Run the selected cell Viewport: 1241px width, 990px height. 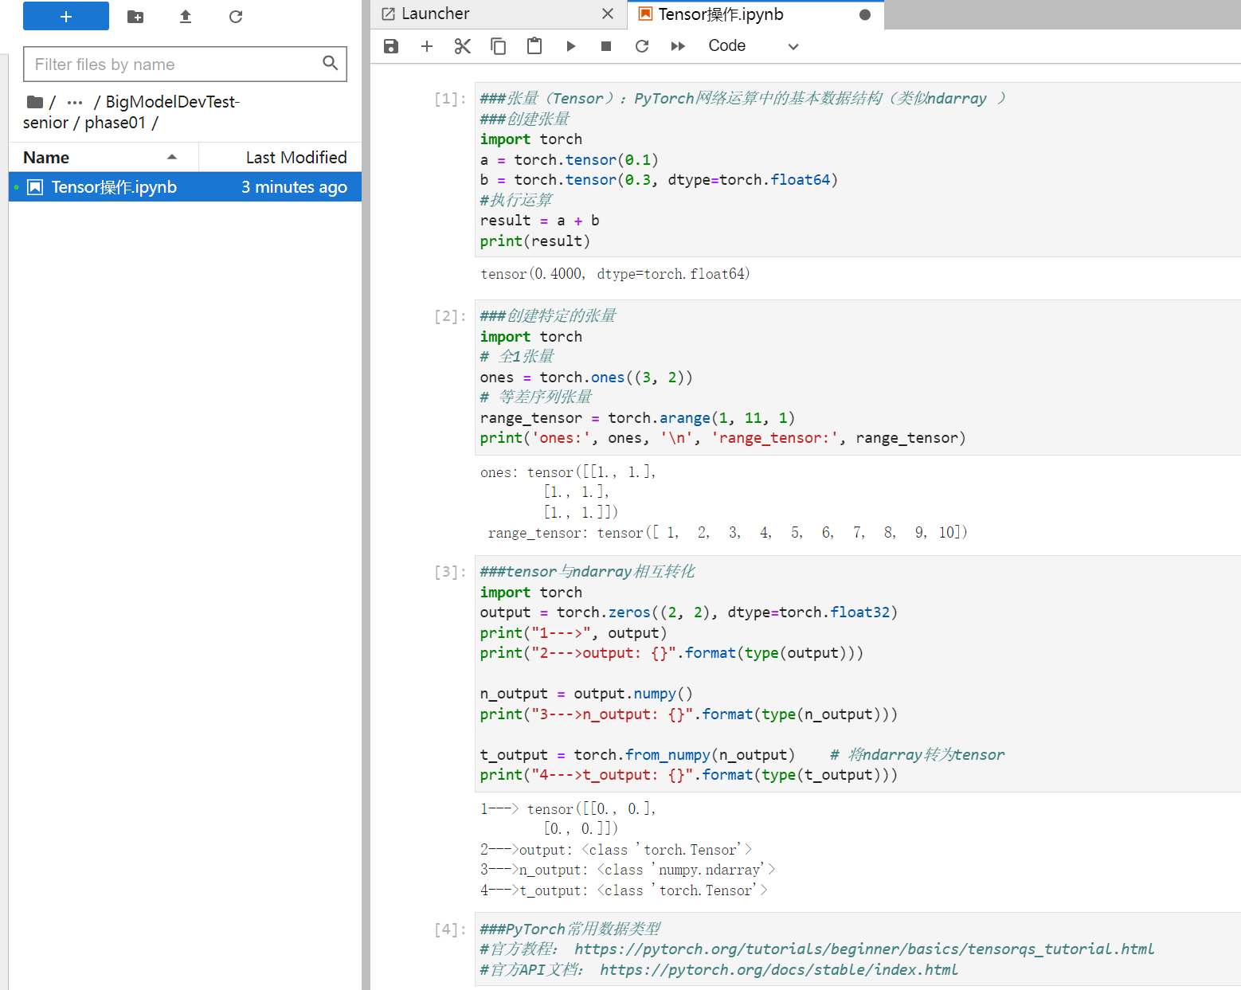pos(570,46)
